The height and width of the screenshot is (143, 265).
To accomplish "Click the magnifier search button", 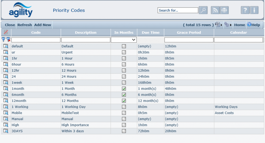I will pyautogui.click(x=203, y=10).
